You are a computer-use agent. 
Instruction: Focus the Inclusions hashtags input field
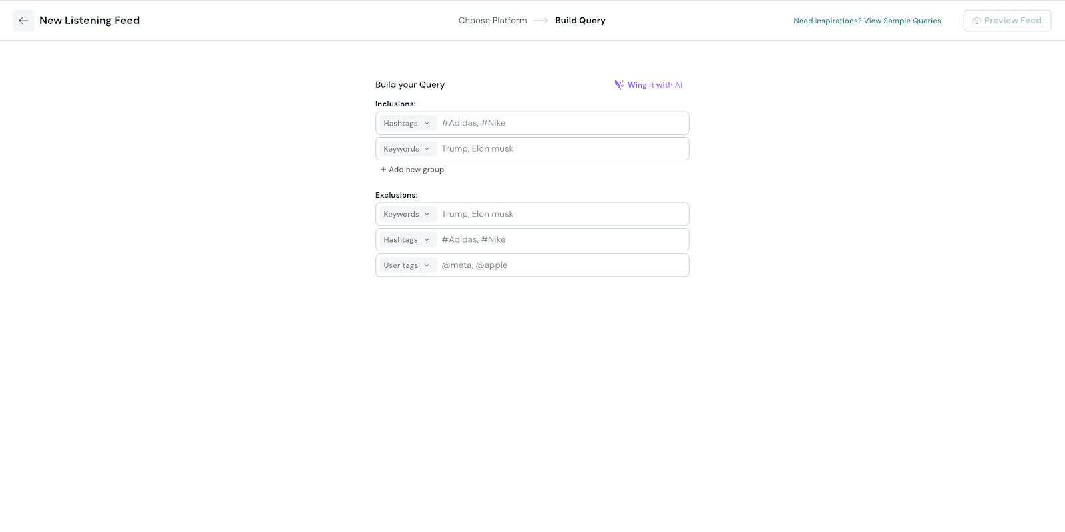(562, 124)
